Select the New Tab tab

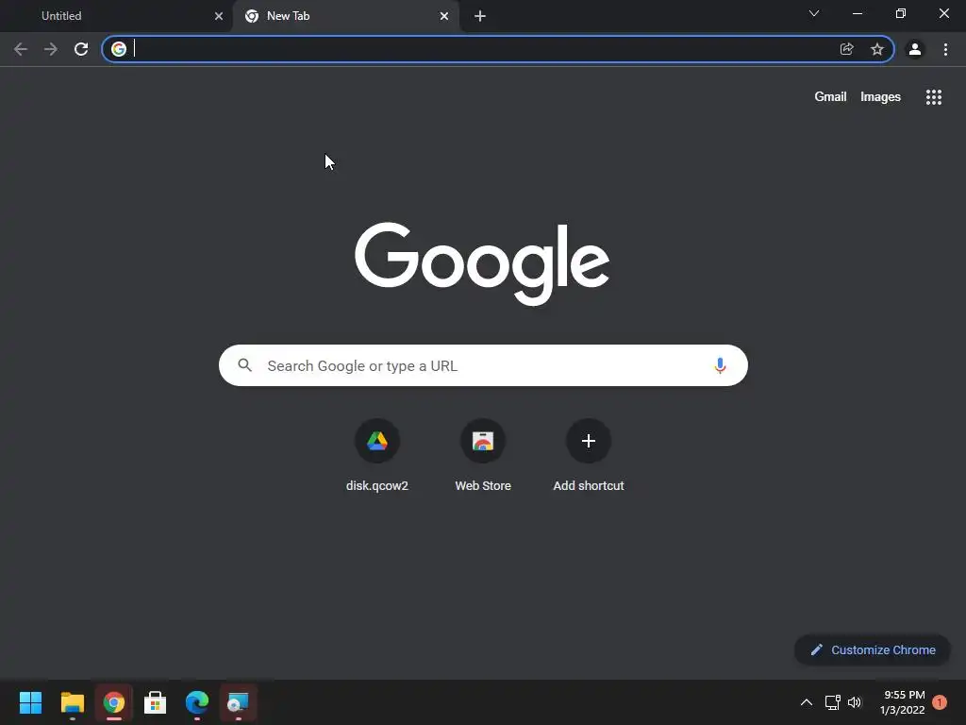click(x=345, y=16)
